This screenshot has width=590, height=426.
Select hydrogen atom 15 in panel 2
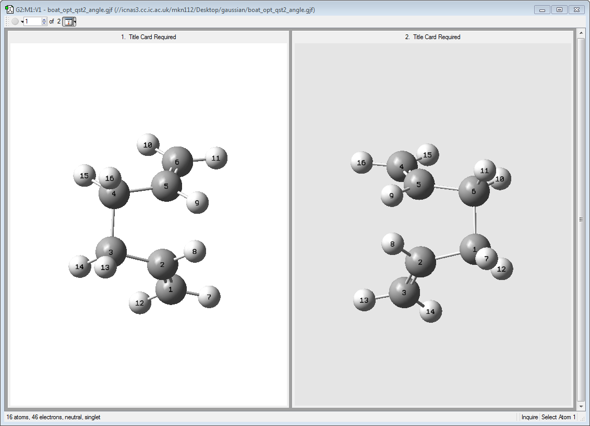click(428, 154)
